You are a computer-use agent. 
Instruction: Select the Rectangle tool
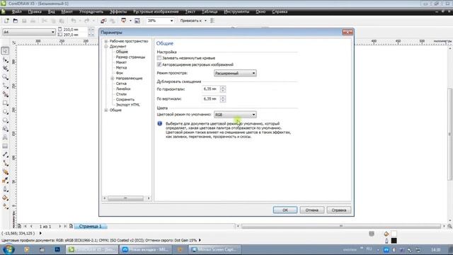pos(5,103)
